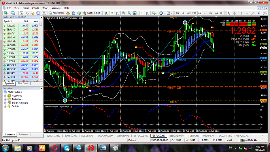This screenshot has height=152, width=270.
Task: Close the Navigator panel
Action: (x=42, y=88)
